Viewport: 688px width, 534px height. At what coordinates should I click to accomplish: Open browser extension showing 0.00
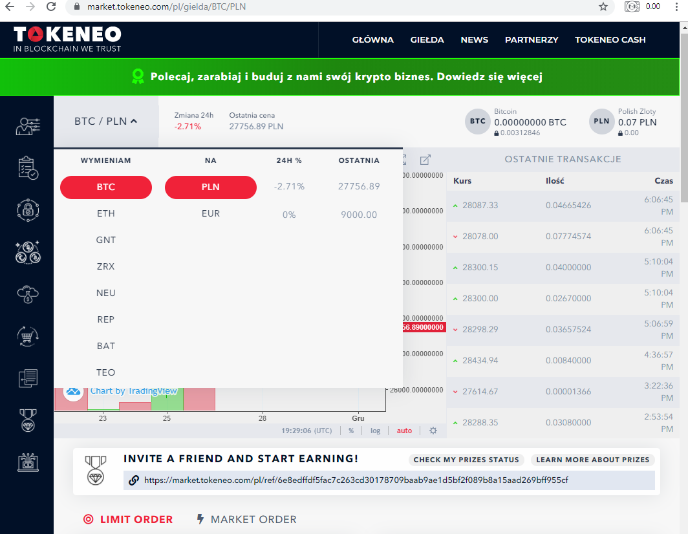pyautogui.click(x=643, y=6)
